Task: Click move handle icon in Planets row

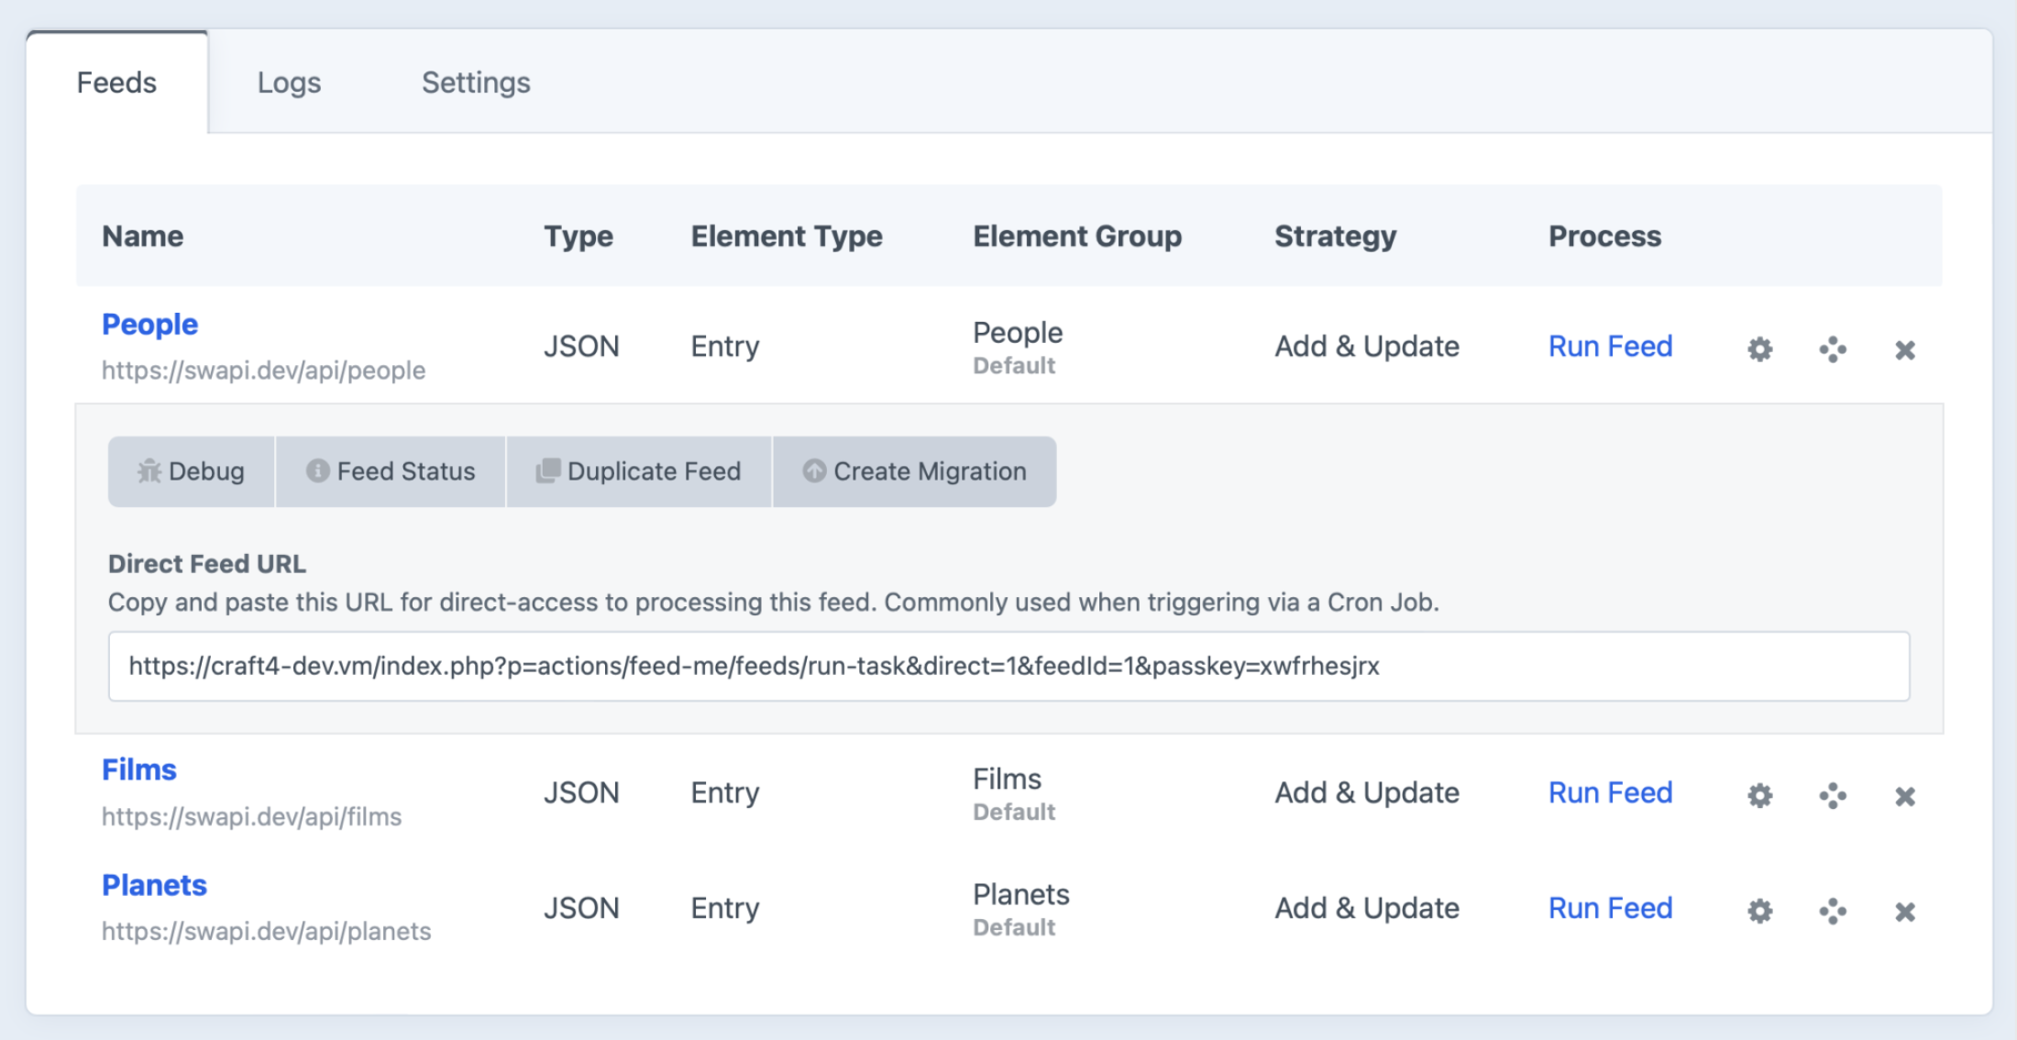Action: click(1833, 911)
